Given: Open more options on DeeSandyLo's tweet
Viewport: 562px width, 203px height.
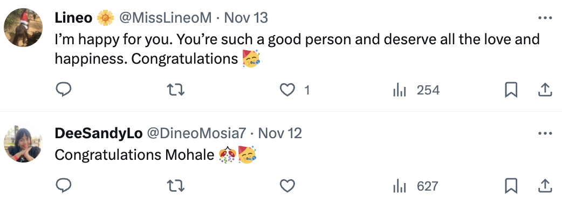Looking at the screenshot, I should (545, 133).
